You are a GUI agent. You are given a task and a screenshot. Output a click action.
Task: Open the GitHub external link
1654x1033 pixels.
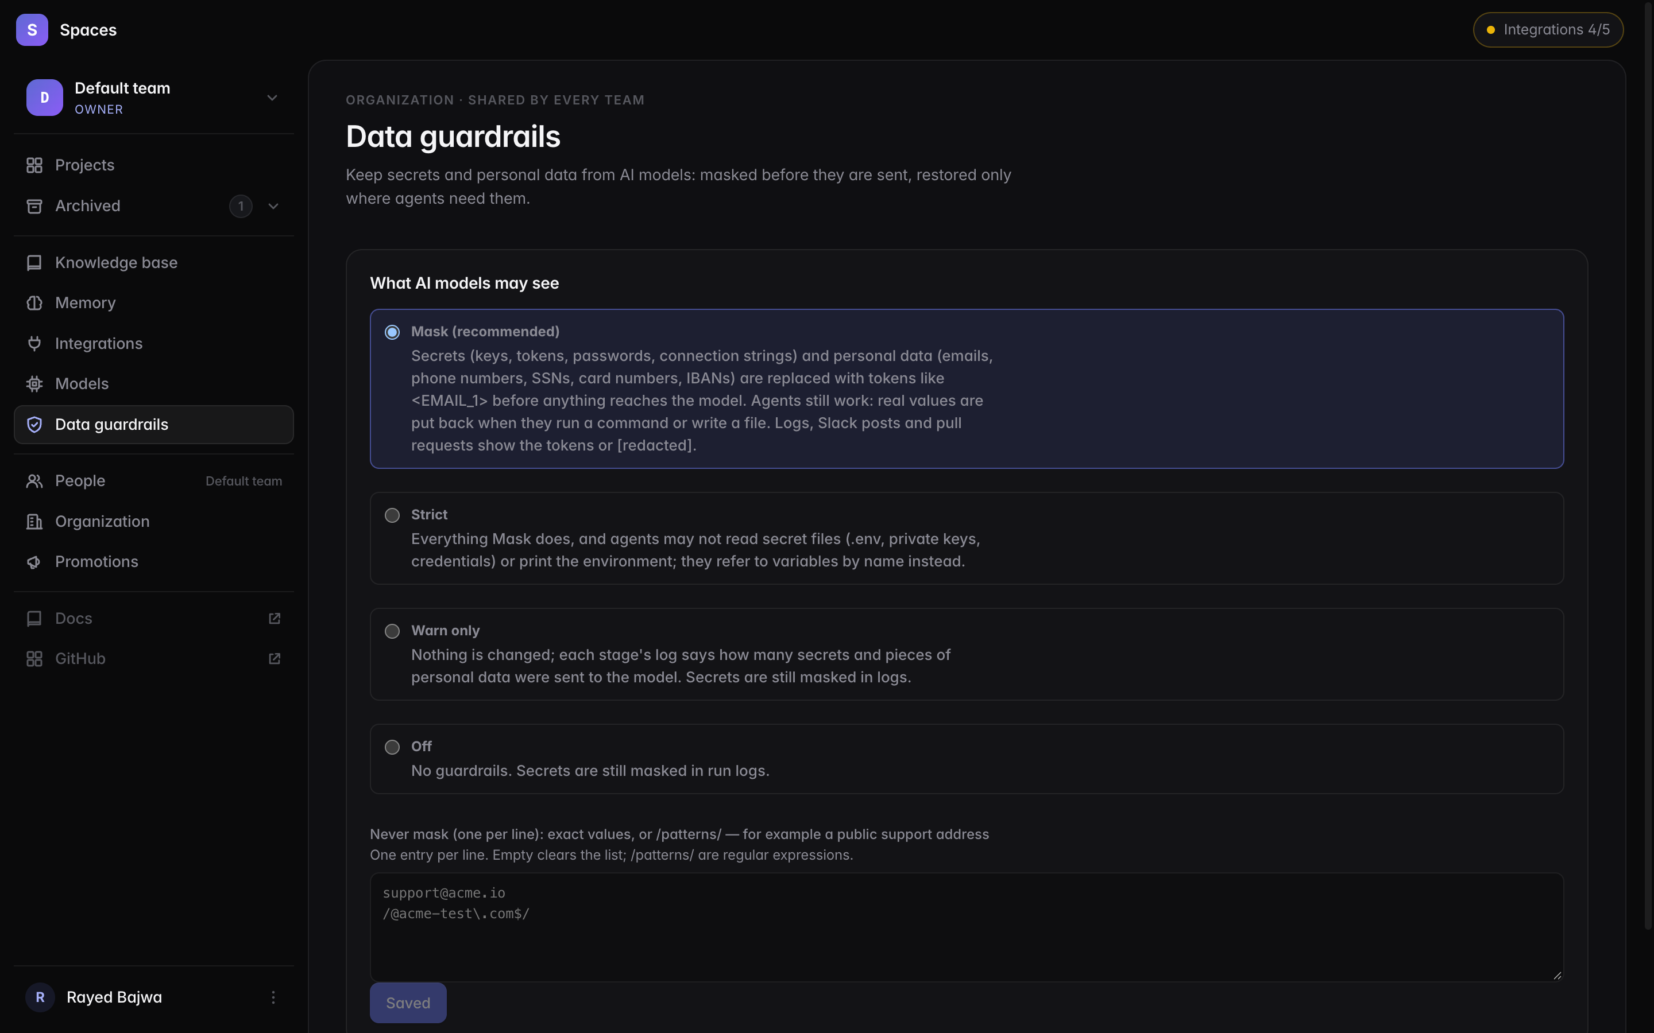(x=154, y=659)
